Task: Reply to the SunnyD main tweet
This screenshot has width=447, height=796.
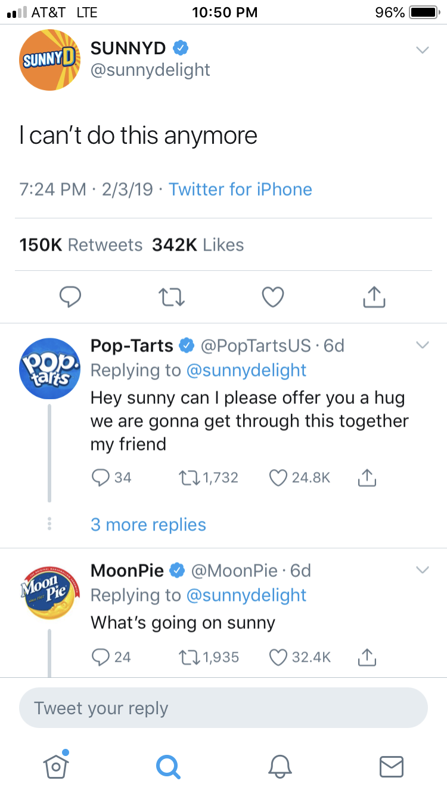Action: click(x=70, y=297)
